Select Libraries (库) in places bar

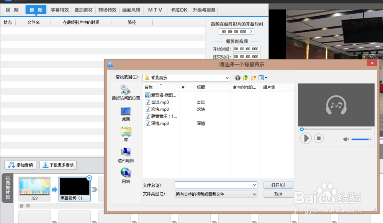point(126,134)
